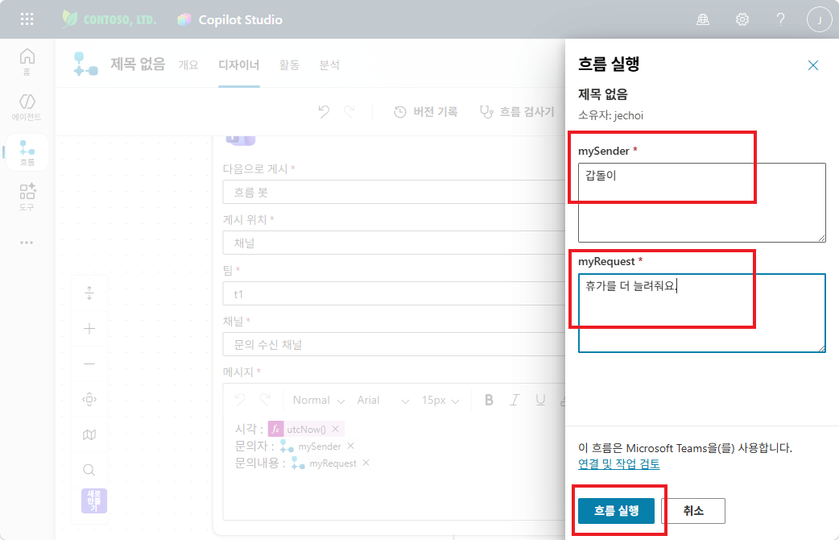Remove the utcNow() expression token

336,429
